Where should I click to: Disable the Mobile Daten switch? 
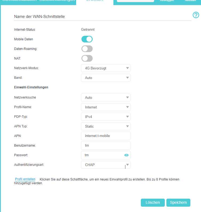point(87,39)
